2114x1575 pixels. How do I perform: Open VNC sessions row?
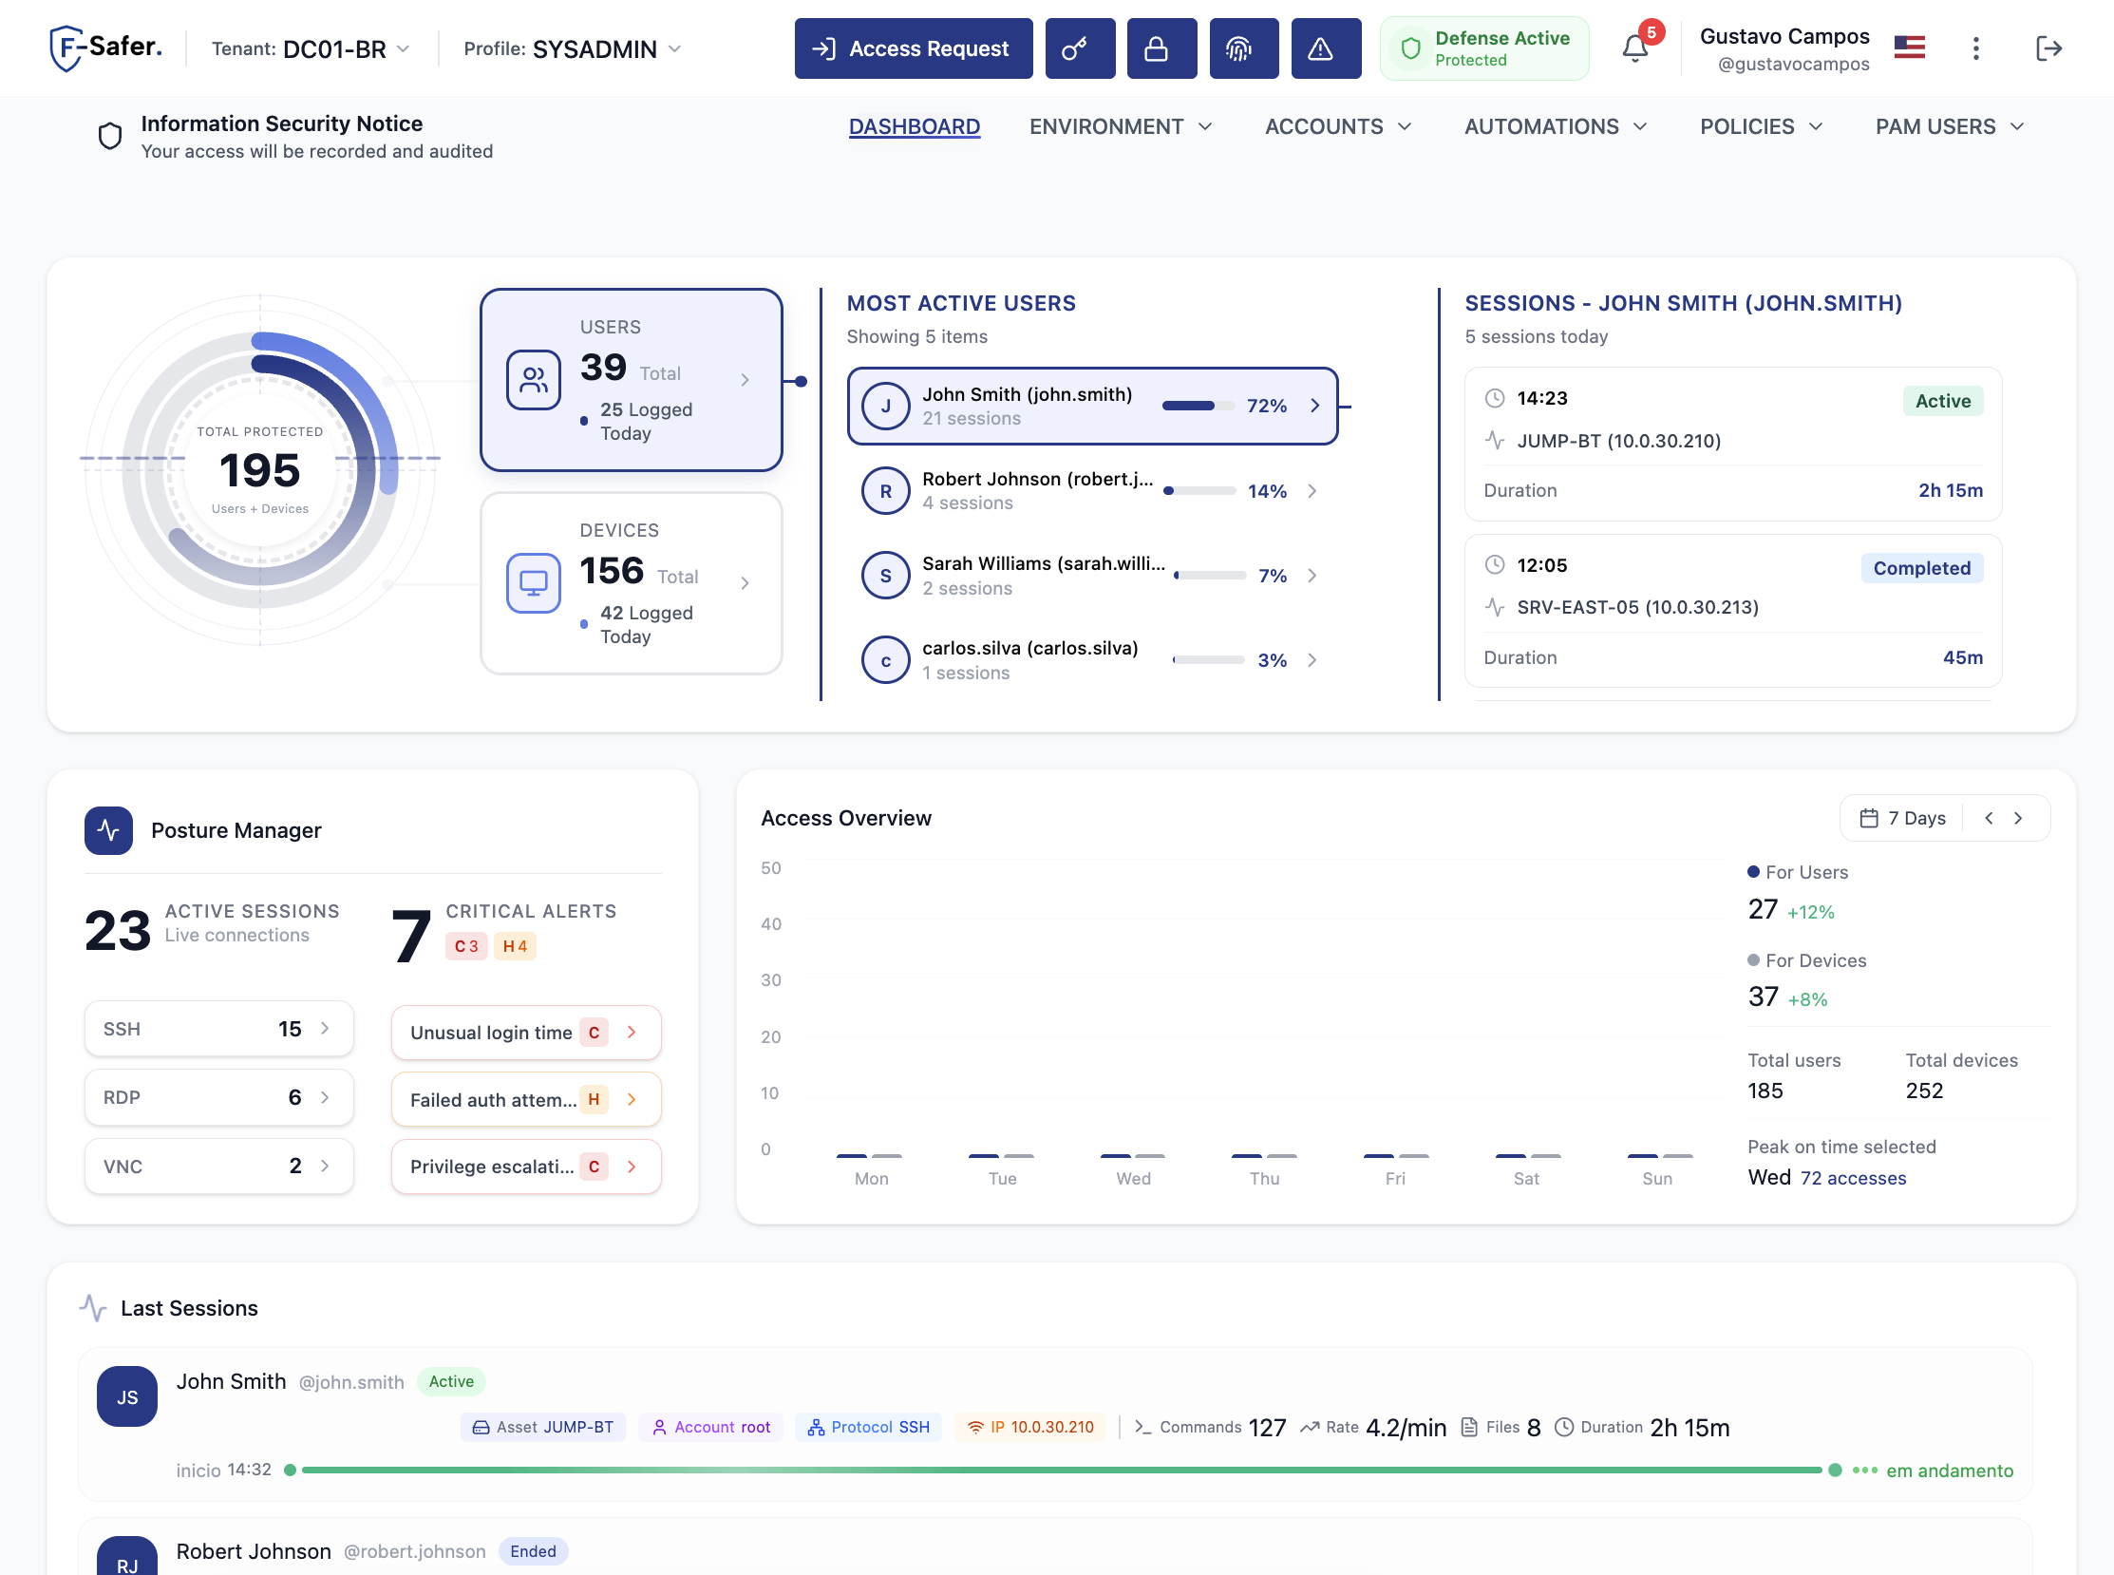coord(219,1166)
